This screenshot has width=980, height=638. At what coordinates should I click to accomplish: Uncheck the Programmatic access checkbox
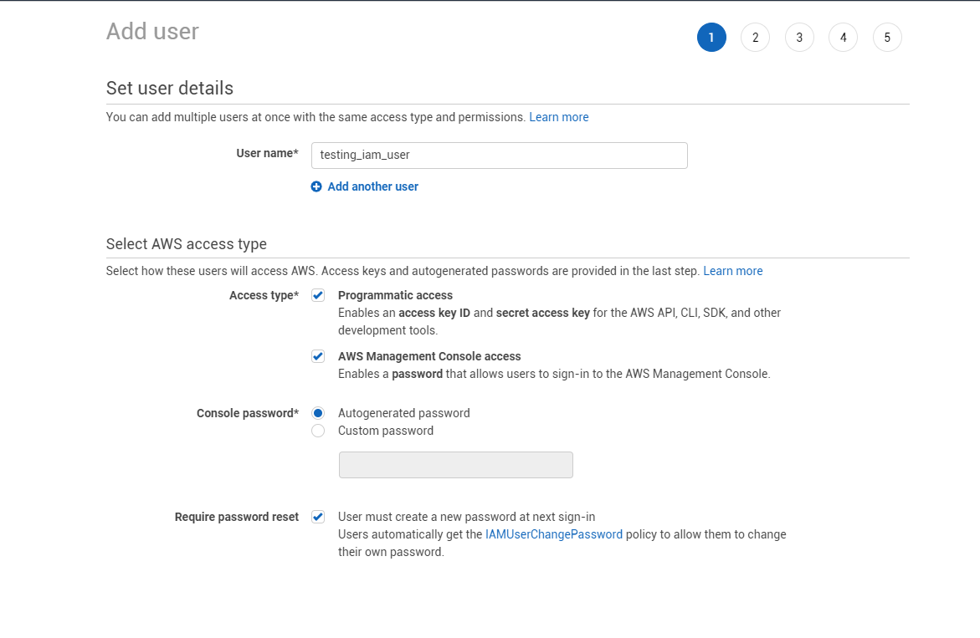(x=318, y=295)
